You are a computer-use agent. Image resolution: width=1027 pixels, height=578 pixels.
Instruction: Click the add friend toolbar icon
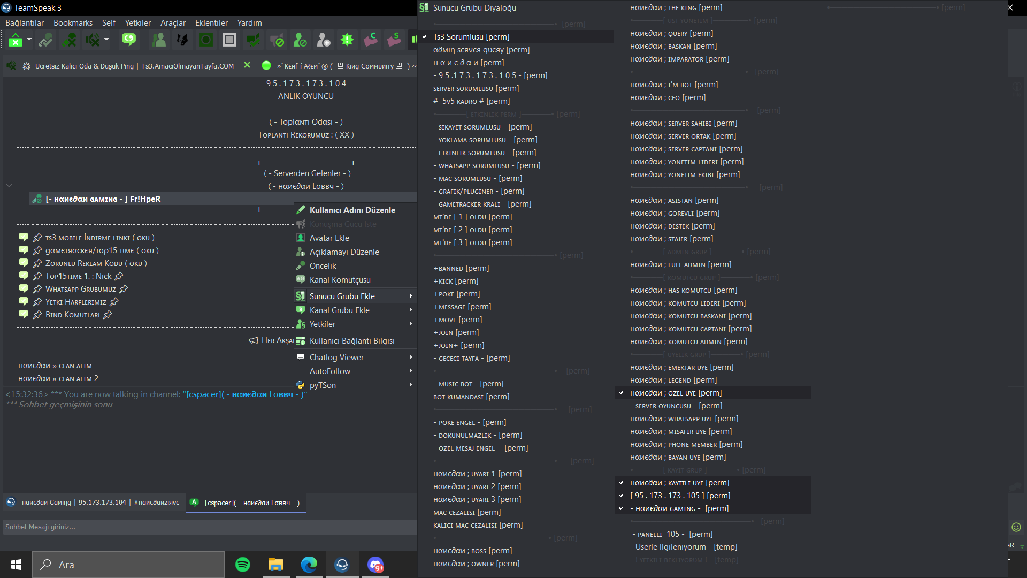click(x=324, y=40)
